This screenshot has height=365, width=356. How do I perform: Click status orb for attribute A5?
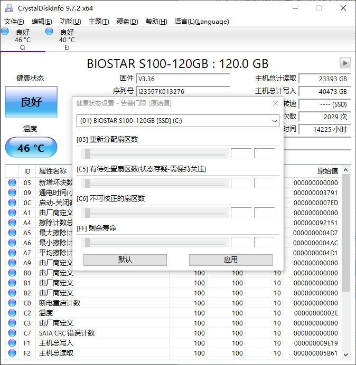point(12,233)
